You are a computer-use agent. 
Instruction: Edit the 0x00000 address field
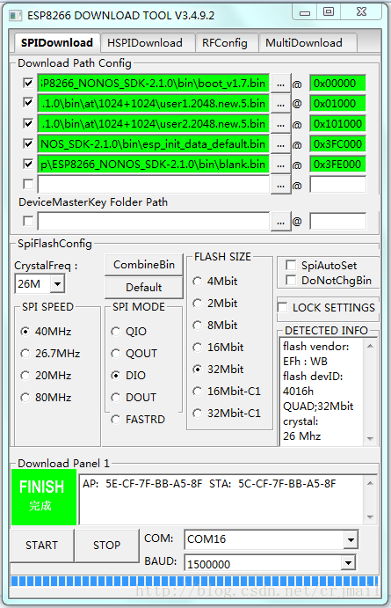[337, 84]
